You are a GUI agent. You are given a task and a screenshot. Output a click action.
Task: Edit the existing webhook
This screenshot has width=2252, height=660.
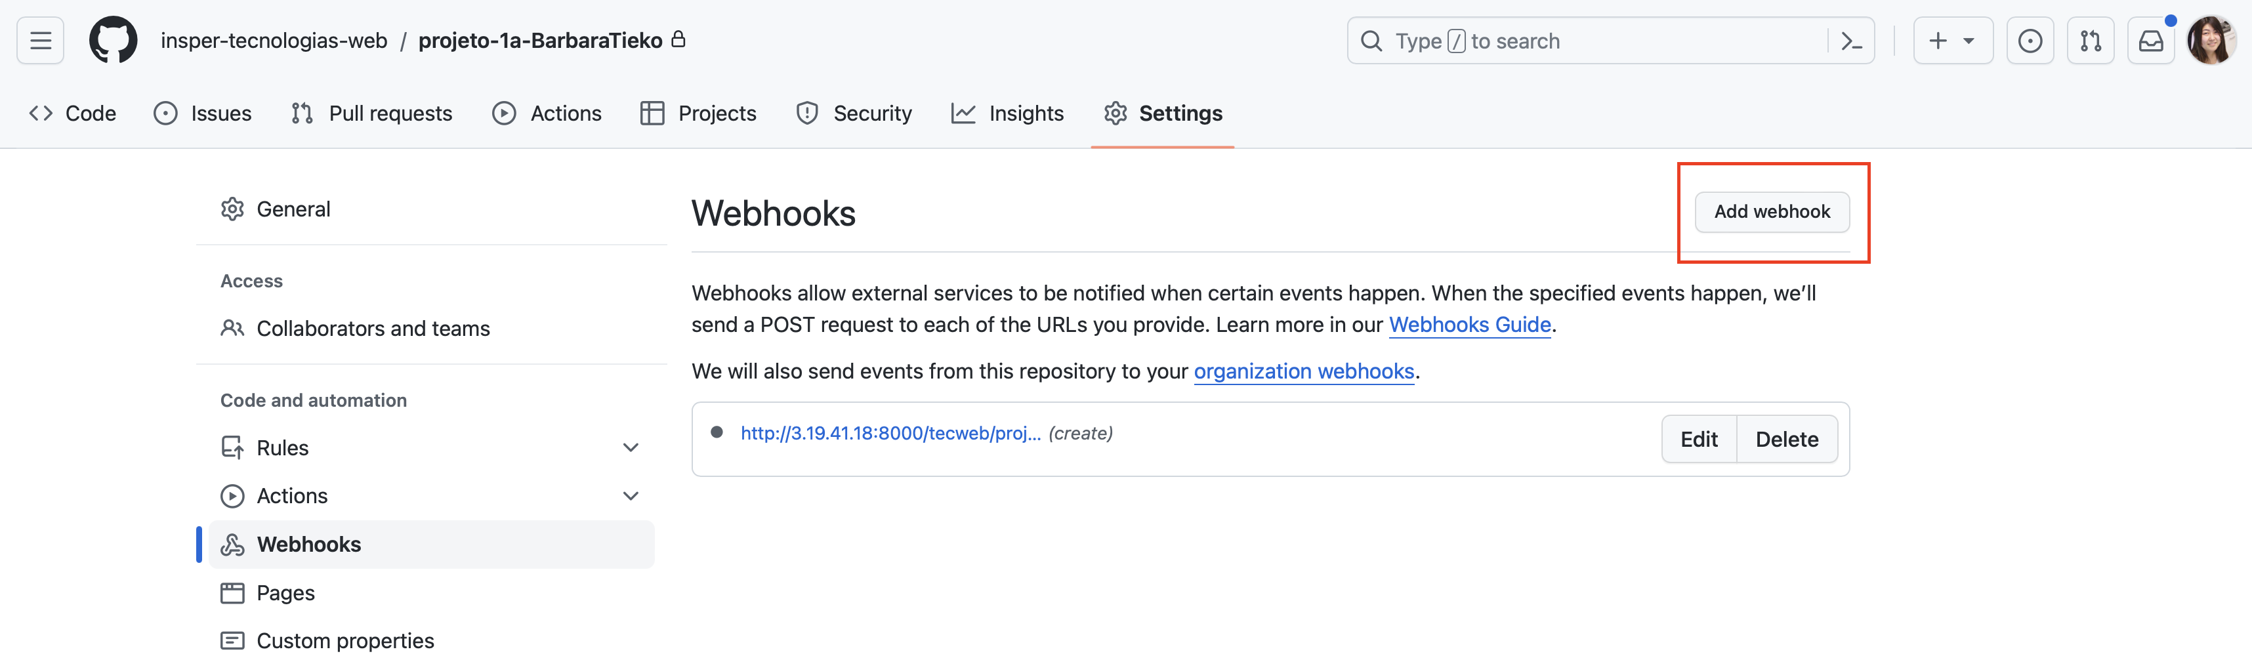point(1698,440)
